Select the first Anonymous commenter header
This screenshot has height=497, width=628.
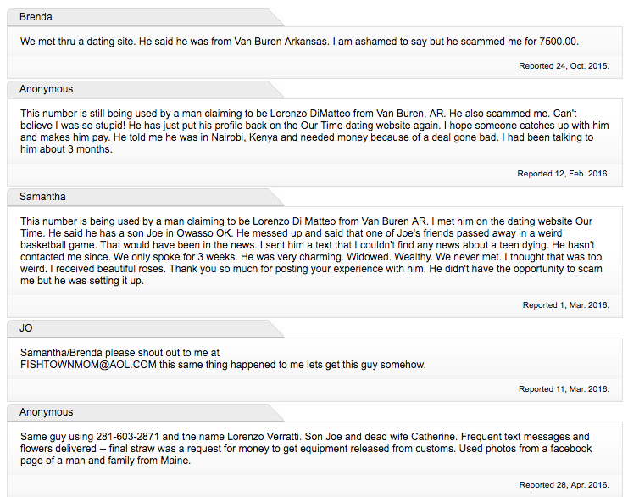point(46,89)
